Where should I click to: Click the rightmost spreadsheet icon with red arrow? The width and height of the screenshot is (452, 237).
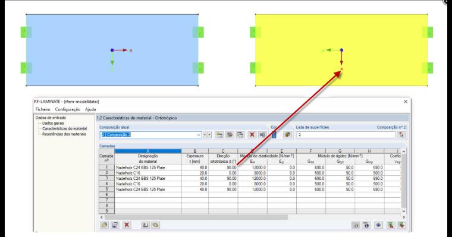pos(401,225)
